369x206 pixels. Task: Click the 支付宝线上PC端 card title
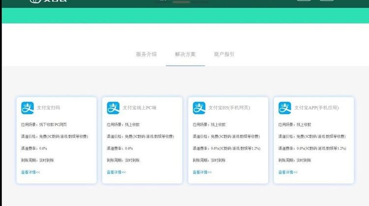click(139, 108)
